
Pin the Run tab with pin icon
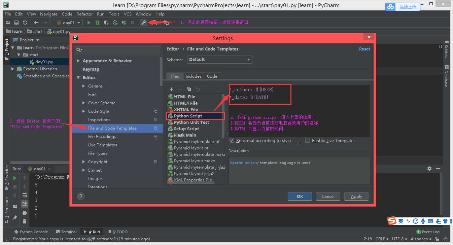tap(15, 218)
